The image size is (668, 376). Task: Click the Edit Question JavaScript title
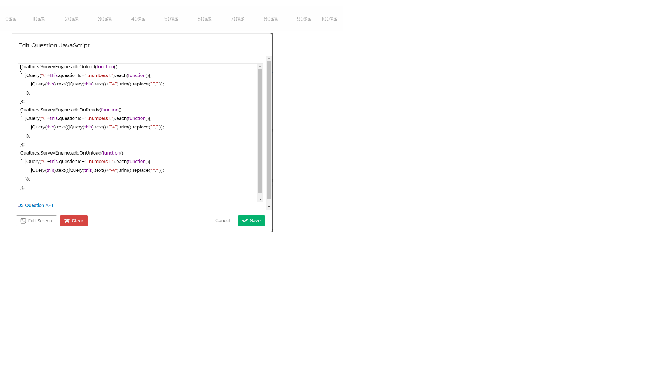point(54,45)
